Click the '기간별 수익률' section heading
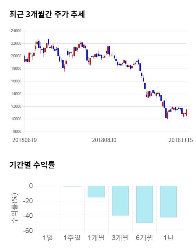 pos(32,165)
